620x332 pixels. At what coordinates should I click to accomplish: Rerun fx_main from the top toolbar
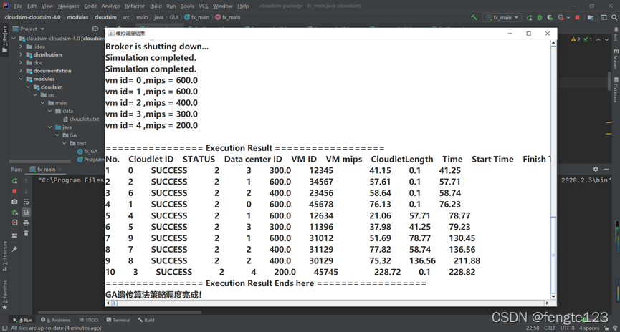(x=530, y=17)
